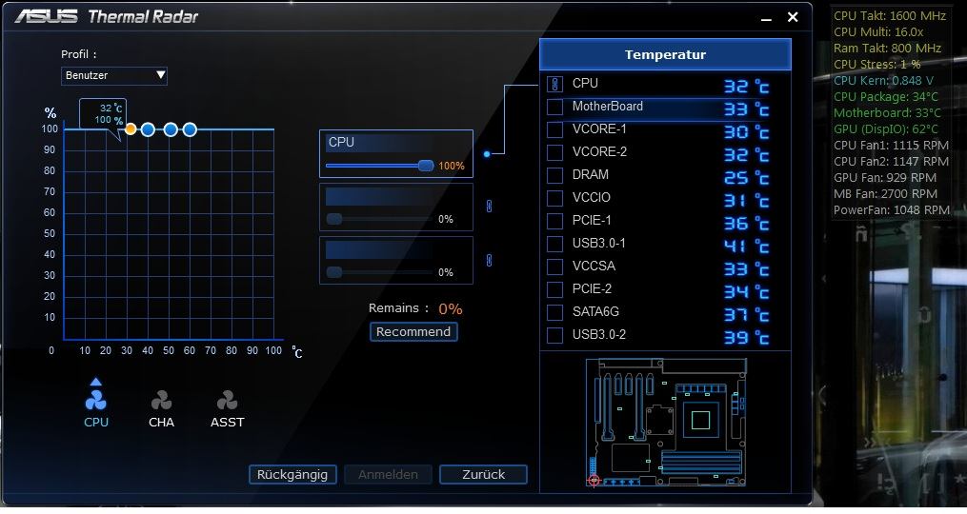This screenshot has width=967, height=514.
Task: Click CPU Takt: 1600 MHz in overlay
Action: tap(889, 16)
